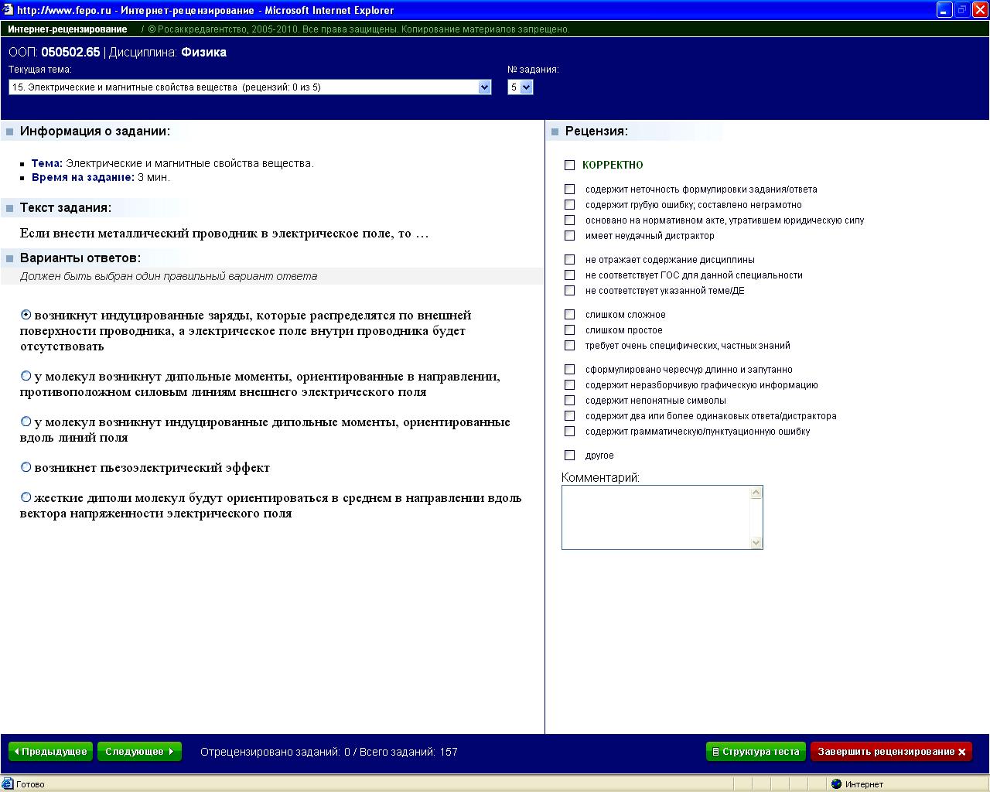Click the Internet Explorer page icon in title bar

[8, 10]
